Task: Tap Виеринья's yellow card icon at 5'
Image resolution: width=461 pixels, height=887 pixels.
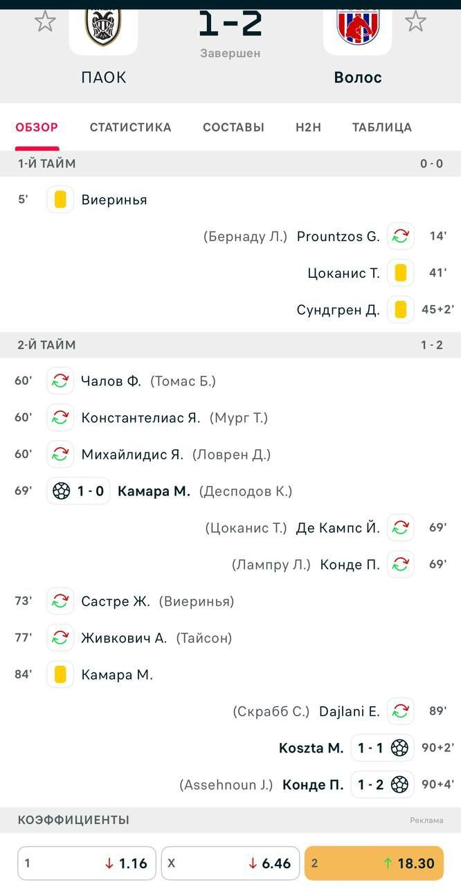Action: click(60, 200)
